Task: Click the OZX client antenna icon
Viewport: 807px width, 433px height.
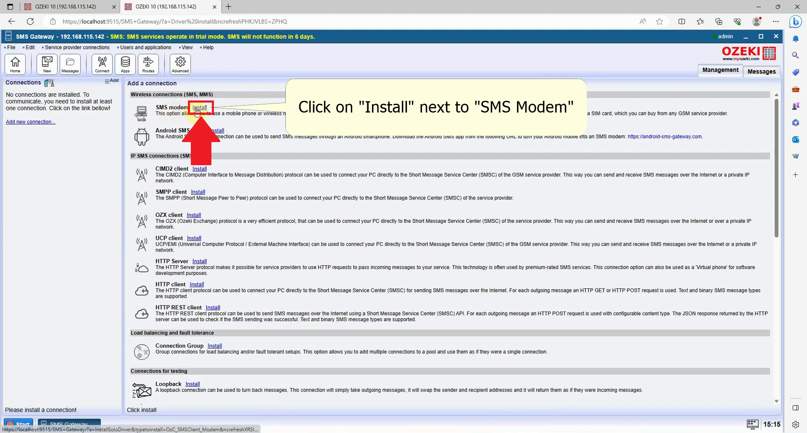Action: [142, 221]
